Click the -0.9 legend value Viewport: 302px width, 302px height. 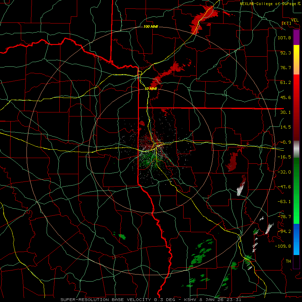pyautogui.click(x=286, y=142)
